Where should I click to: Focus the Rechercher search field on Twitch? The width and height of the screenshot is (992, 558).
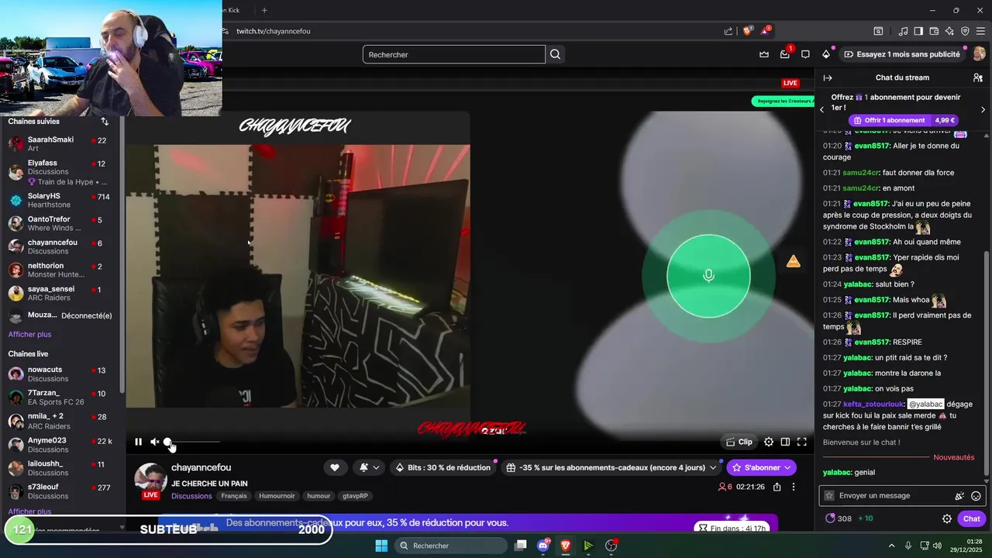click(x=453, y=54)
